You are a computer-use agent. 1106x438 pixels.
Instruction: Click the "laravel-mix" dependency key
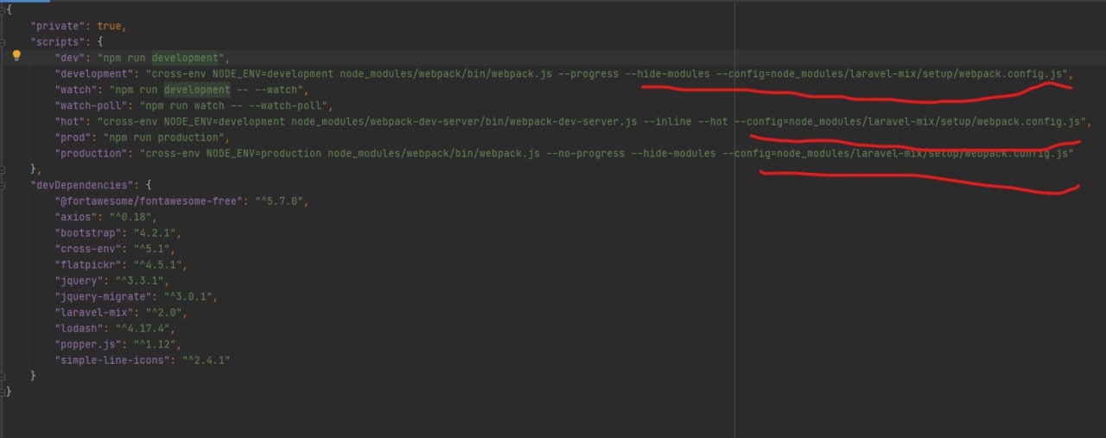[x=94, y=312]
